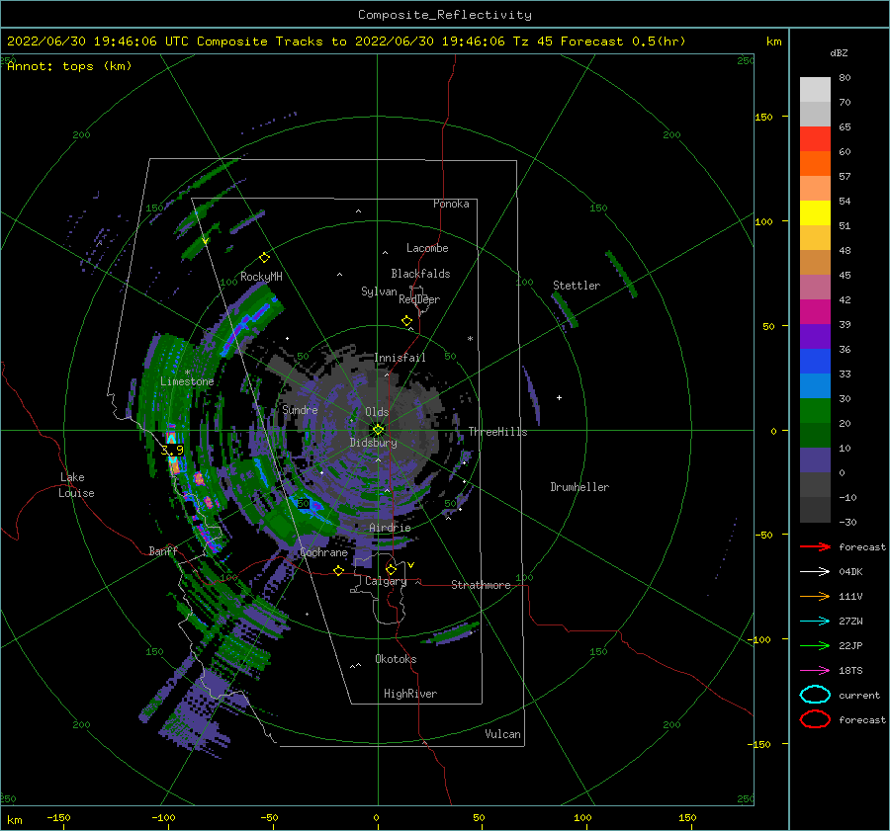Pick the red 65–60 dBZ swatch
The image size is (890, 831).
(815, 139)
